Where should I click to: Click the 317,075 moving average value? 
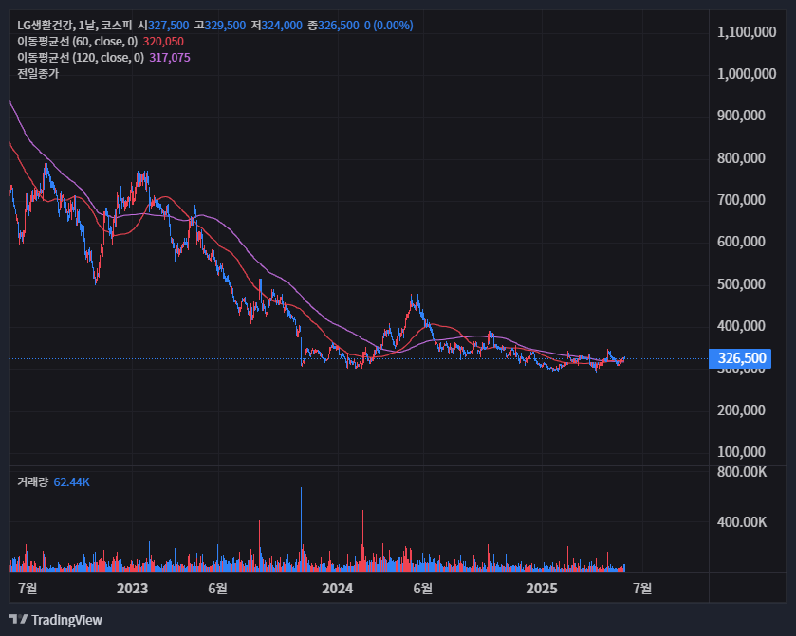(x=170, y=58)
